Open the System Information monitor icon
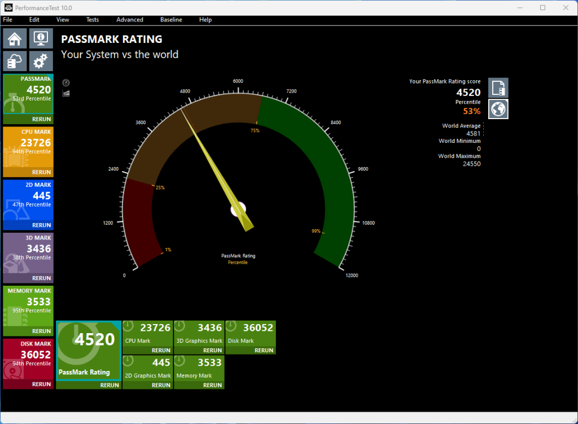The height and width of the screenshot is (424, 578). coord(41,39)
